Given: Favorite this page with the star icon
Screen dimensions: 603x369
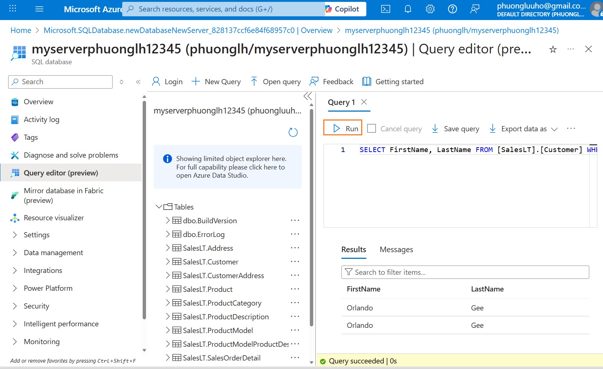Looking at the screenshot, I should [553, 49].
